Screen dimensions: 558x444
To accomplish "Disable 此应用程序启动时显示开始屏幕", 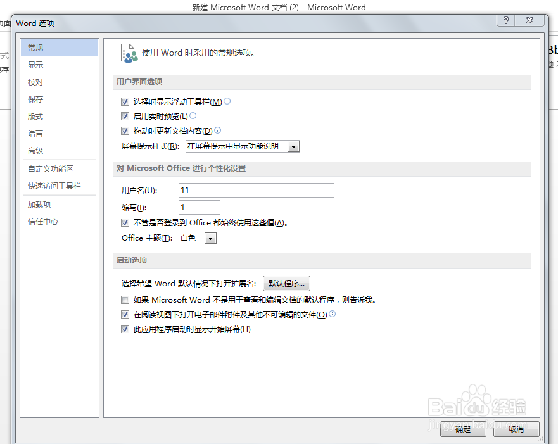I will pyautogui.click(x=125, y=328).
